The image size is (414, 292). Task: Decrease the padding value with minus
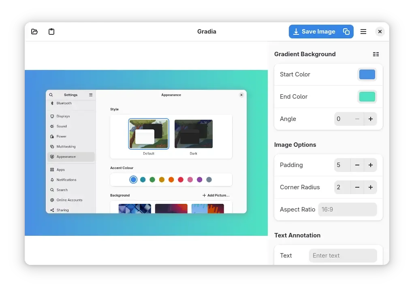click(357, 165)
